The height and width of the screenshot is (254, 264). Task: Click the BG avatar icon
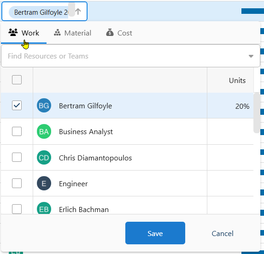coord(44,106)
